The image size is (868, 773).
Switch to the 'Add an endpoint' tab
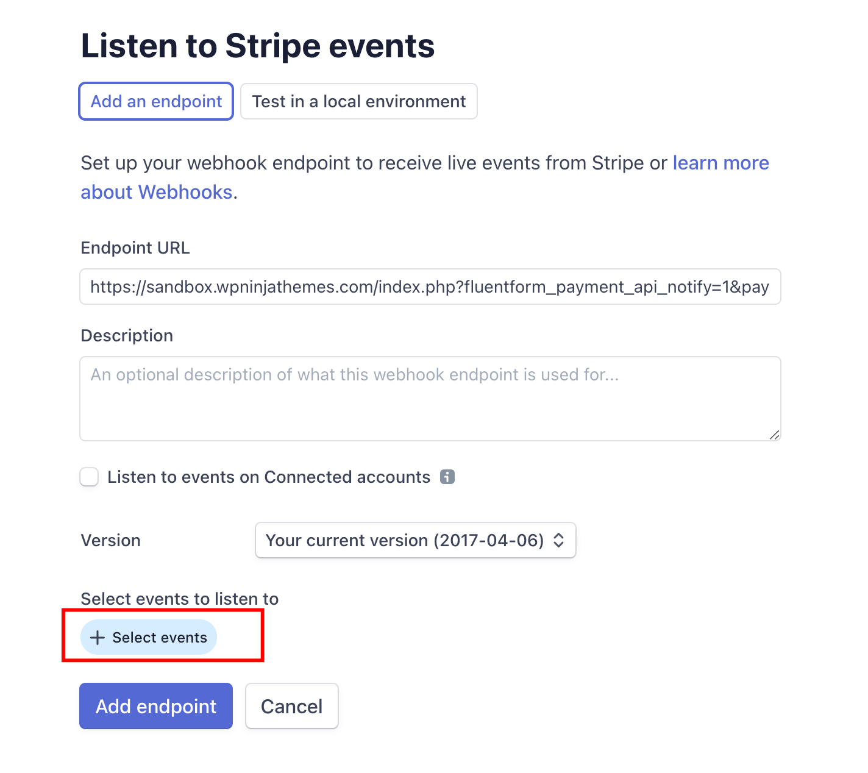coord(156,101)
